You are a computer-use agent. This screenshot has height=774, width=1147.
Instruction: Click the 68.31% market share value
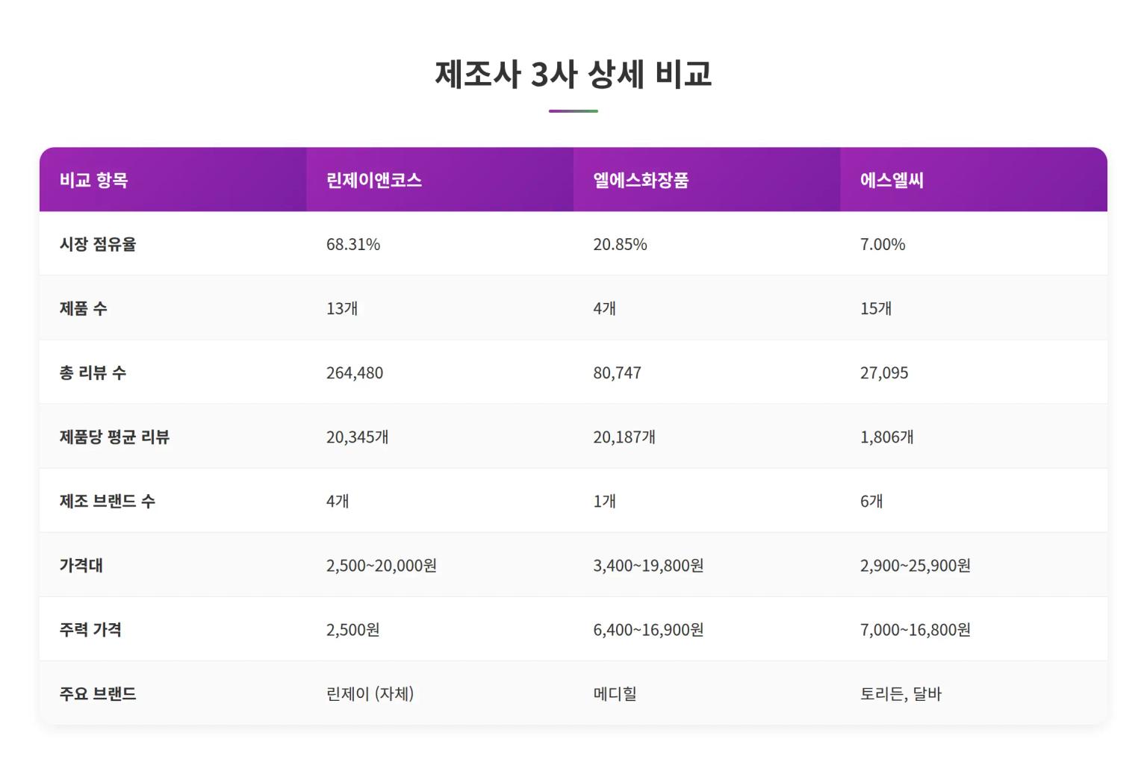click(353, 243)
